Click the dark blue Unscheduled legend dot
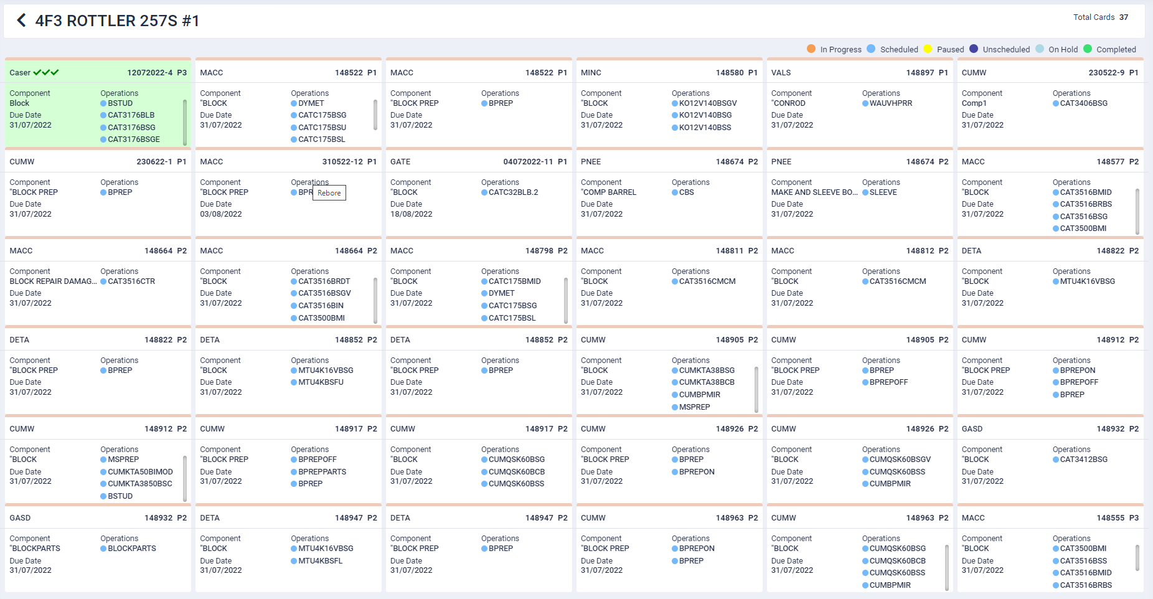 tap(974, 49)
